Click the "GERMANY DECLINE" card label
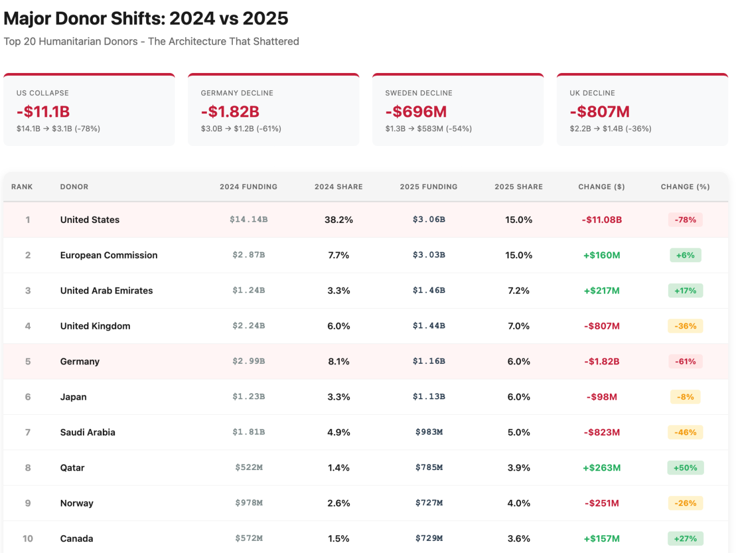Screen dimensions: 736x553 pyautogui.click(x=237, y=93)
